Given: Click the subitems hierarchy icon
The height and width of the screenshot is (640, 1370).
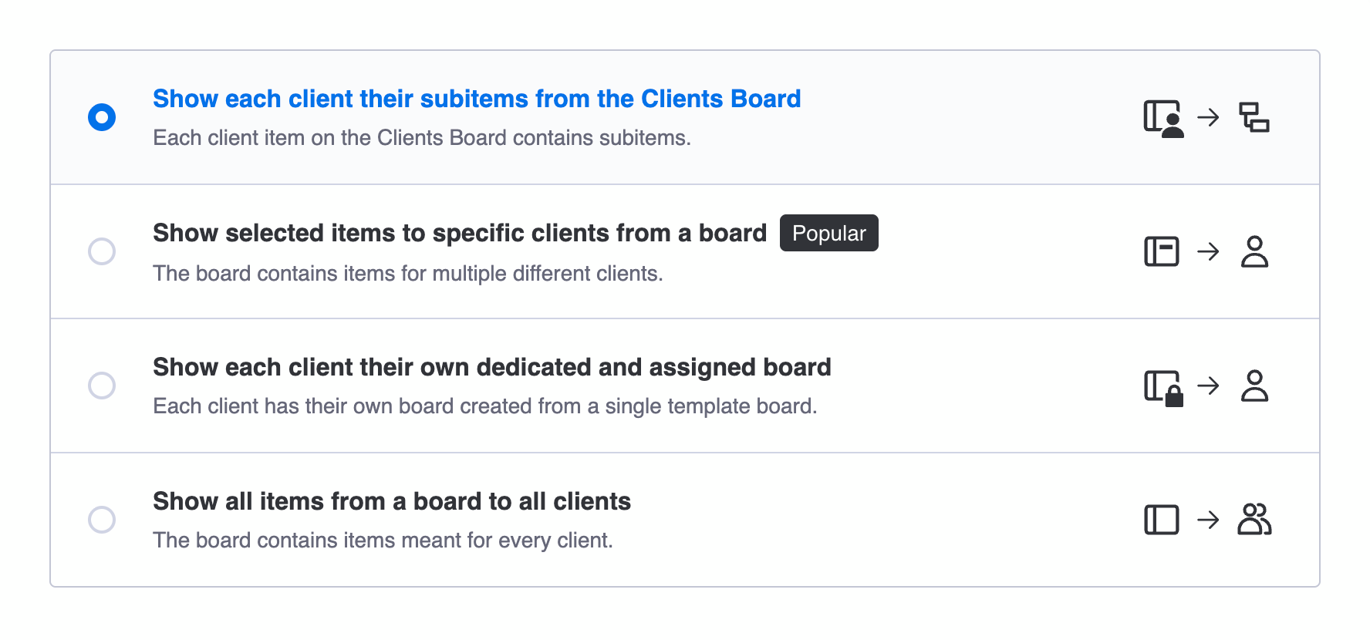Looking at the screenshot, I should [1254, 118].
